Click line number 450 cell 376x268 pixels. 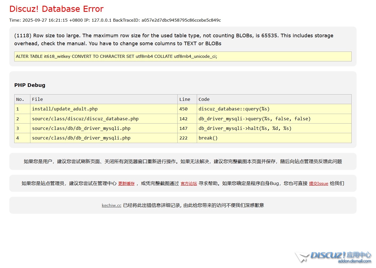pyautogui.click(x=183, y=109)
